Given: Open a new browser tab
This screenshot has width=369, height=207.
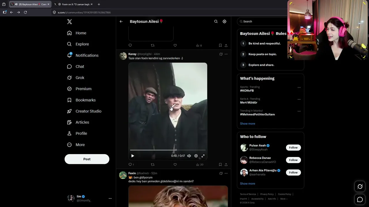Looking at the screenshot, I should 99,4.
